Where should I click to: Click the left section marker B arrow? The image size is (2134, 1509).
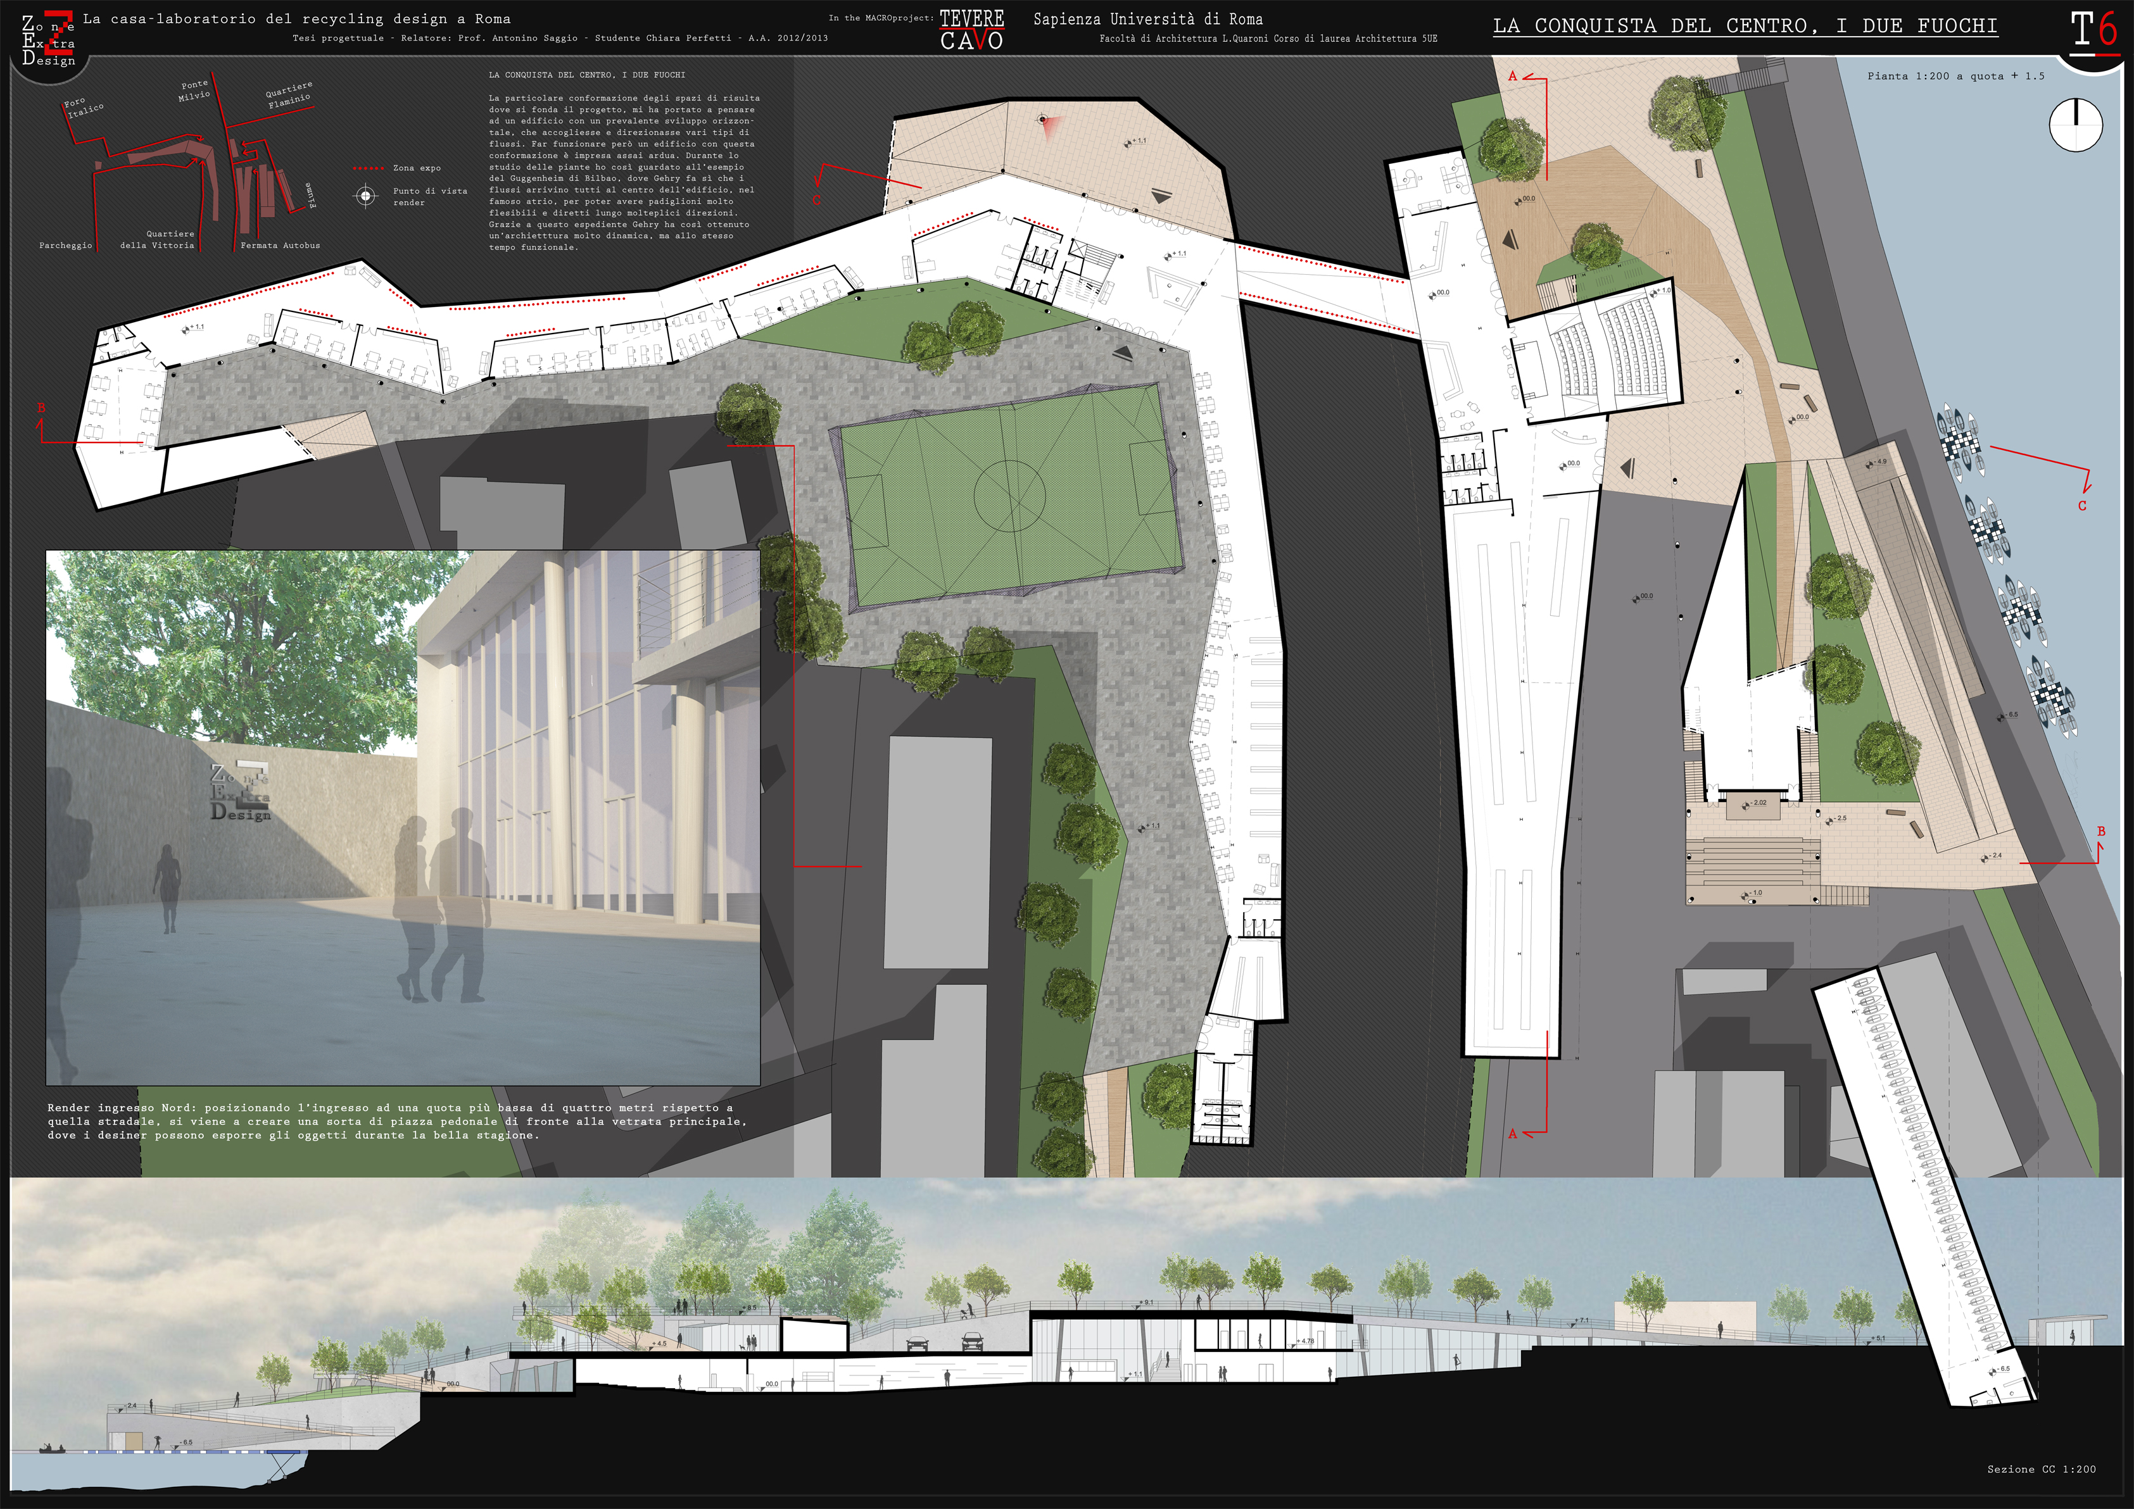pyautogui.click(x=41, y=423)
